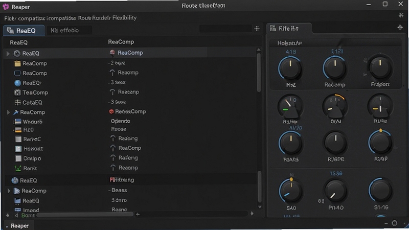Select the -2 eepz entry
The image size is (409, 230).
(118, 63)
